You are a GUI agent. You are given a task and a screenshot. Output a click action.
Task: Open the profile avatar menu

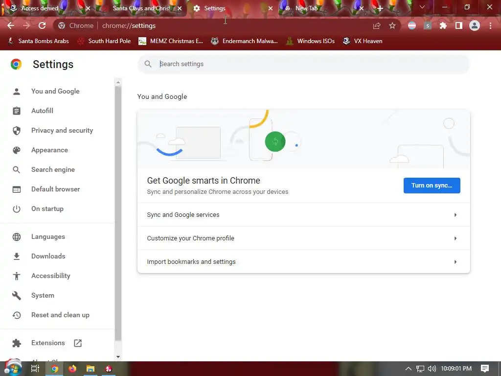click(475, 25)
